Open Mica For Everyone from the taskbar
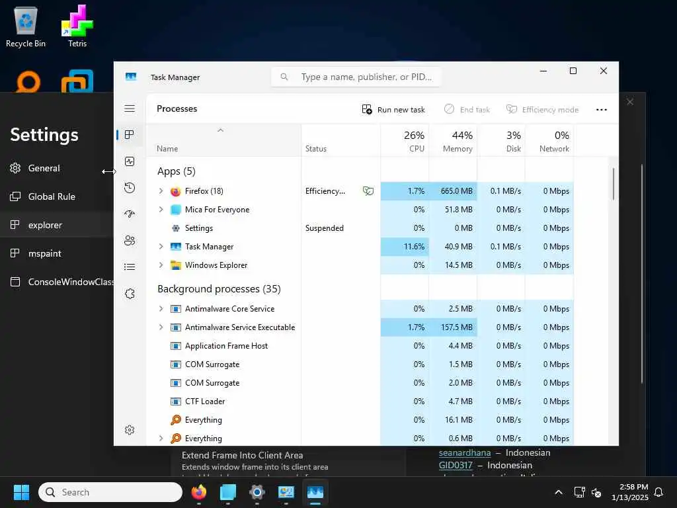This screenshot has width=677, height=508. point(228,492)
